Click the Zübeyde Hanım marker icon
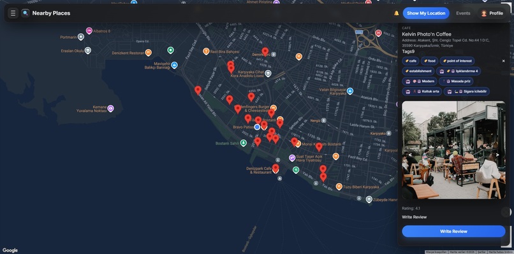 tap(369, 199)
